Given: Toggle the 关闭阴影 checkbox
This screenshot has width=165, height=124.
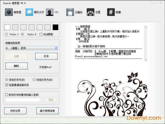Looking at the screenshot, I should (41, 34).
